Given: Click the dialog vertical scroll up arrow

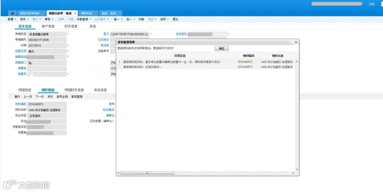Looking at the screenshot, I should [297, 61].
